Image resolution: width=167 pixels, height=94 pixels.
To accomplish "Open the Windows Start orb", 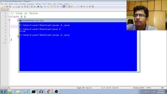I will tap(3, 92).
